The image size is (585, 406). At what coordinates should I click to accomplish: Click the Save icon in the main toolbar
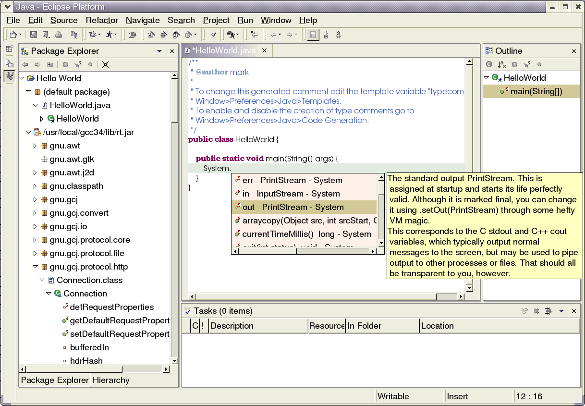coord(34,35)
